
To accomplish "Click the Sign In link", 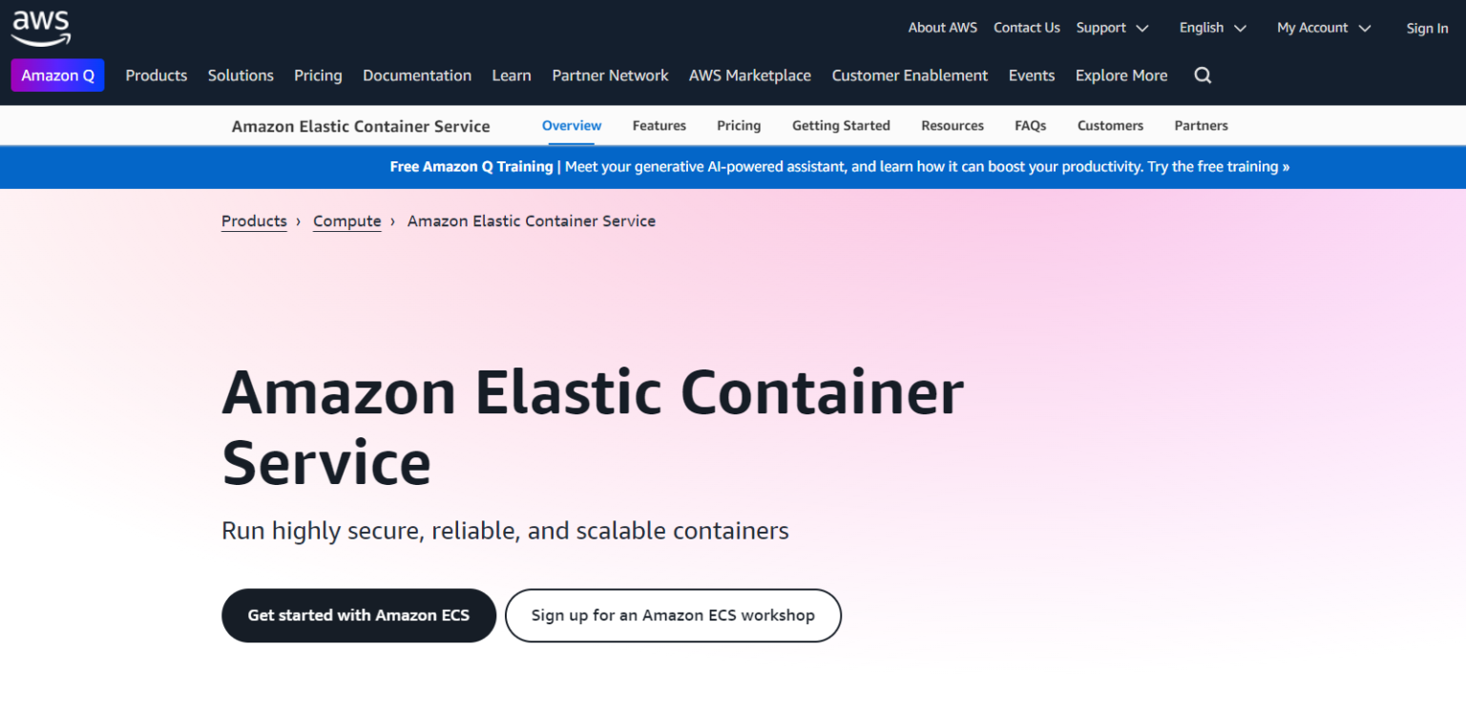I will click(x=1427, y=28).
